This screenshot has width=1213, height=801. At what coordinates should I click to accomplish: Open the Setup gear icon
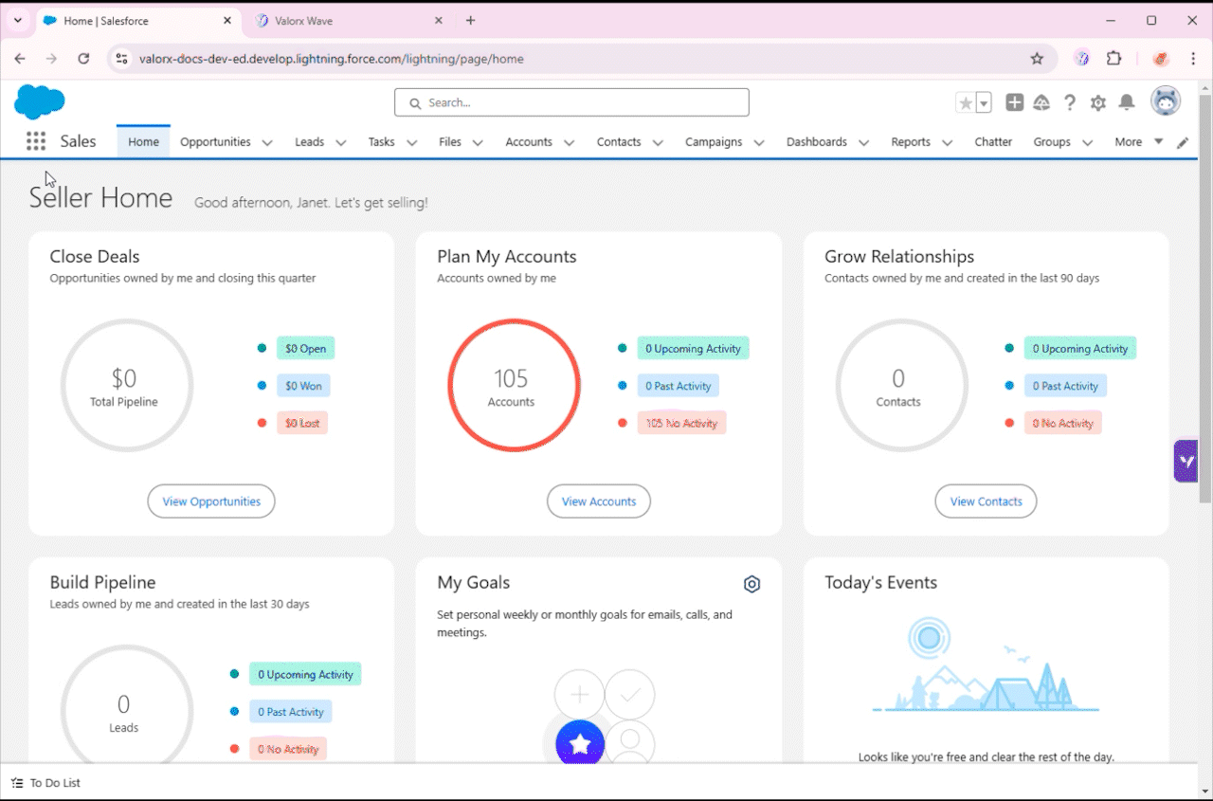(1098, 102)
